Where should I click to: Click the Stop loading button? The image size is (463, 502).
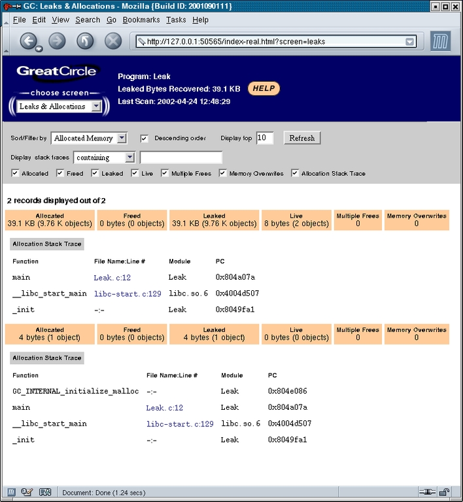click(113, 41)
